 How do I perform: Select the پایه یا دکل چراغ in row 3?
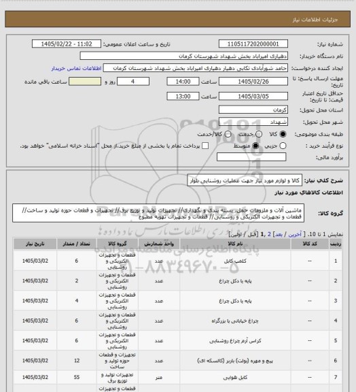click(235, 301)
